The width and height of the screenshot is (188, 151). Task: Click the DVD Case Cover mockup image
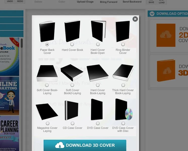(97, 109)
